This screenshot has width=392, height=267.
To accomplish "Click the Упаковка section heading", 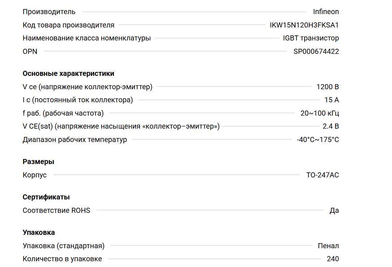I will tap(39, 232).
